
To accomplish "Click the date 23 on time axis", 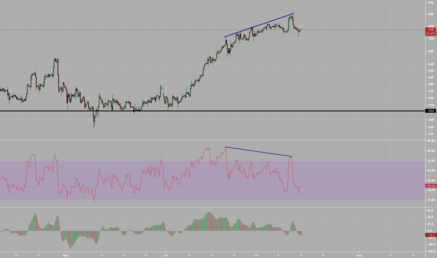I will (38, 255).
